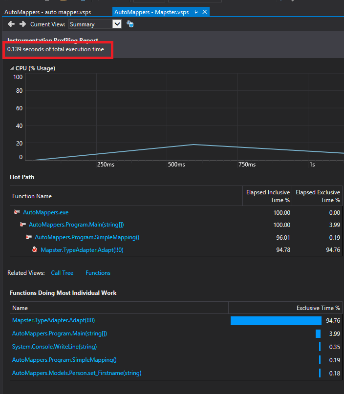Open the Call Tree related view

pyautogui.click(x=62, y=273)
